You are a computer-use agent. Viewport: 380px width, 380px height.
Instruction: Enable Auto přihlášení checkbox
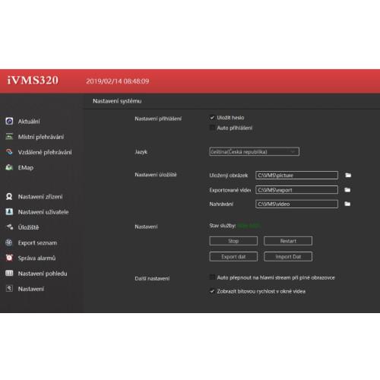pos(212,128)
